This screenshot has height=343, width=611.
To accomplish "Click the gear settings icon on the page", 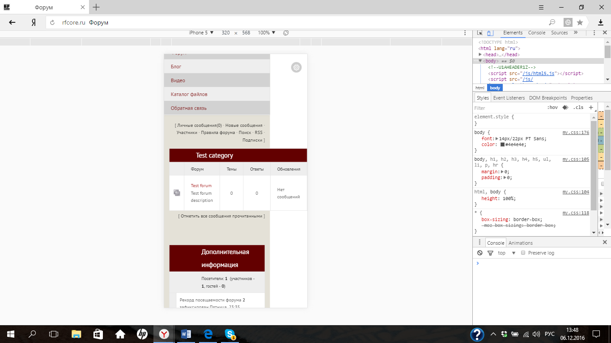I will (x=296, y=67).
